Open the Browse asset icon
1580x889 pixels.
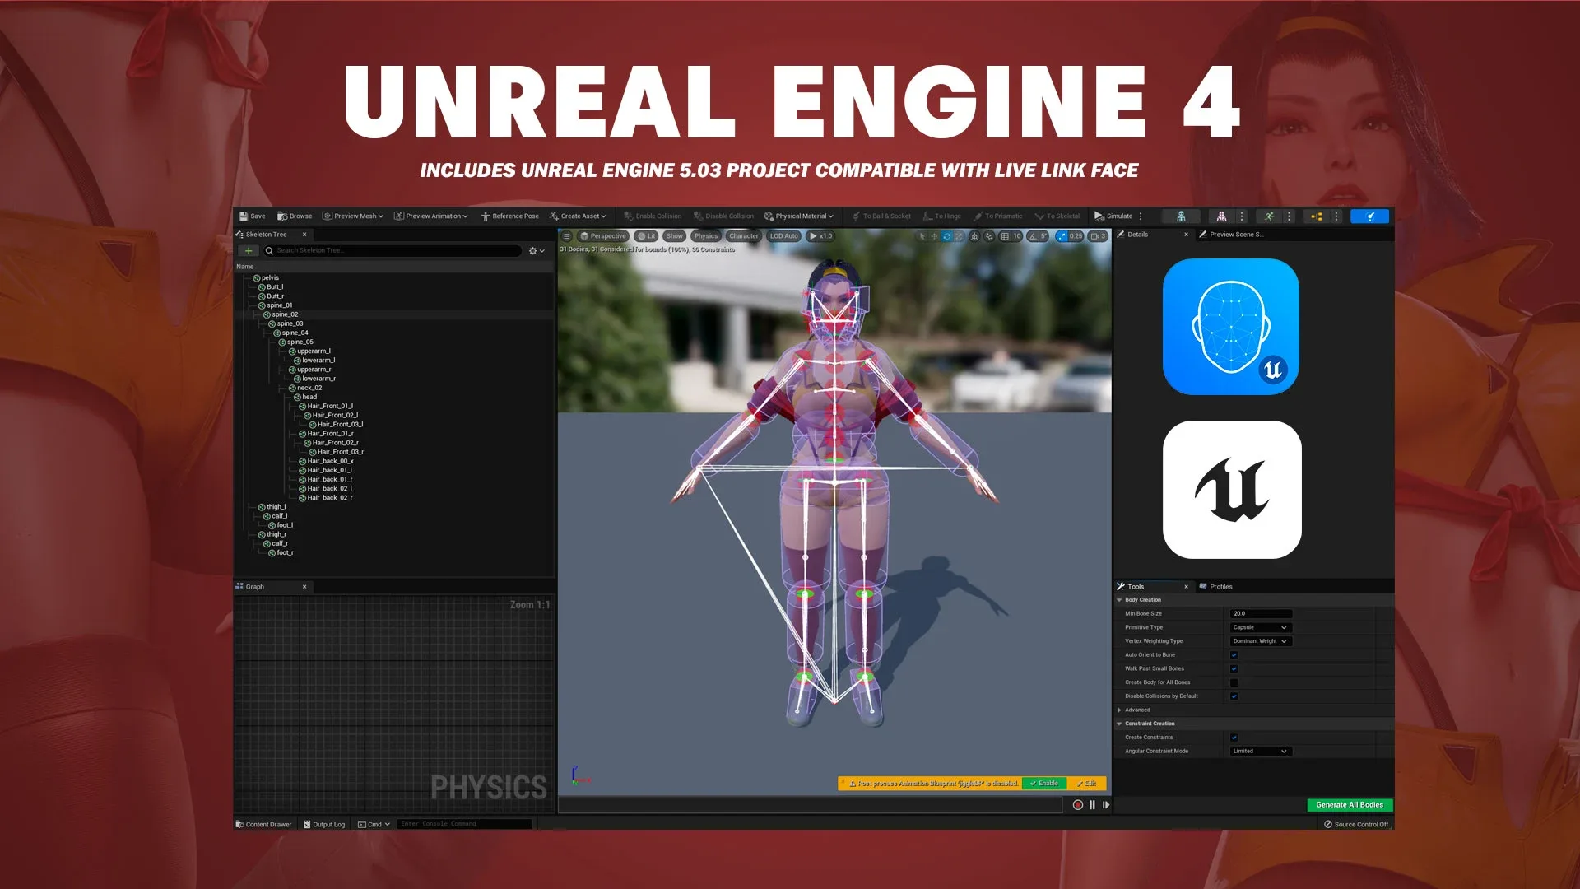coord(282,216)
